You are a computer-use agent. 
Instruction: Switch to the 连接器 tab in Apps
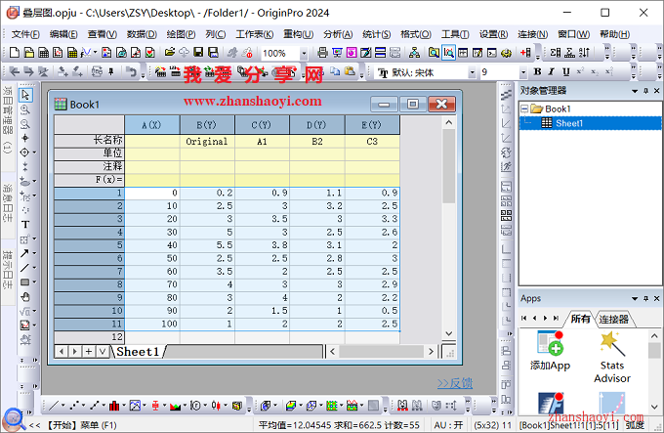coord(613,319)
